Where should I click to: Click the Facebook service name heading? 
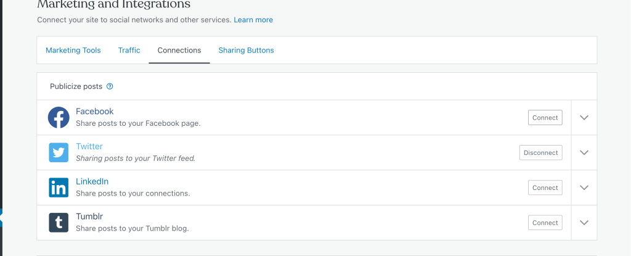[x=94, y=111]
